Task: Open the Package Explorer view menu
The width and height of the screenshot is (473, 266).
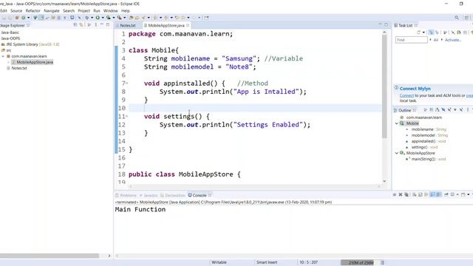Action: click(x=95, y=25)
